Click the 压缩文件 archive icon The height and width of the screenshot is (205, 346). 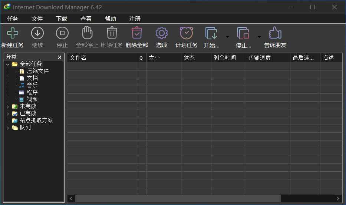tap(22, 71)
